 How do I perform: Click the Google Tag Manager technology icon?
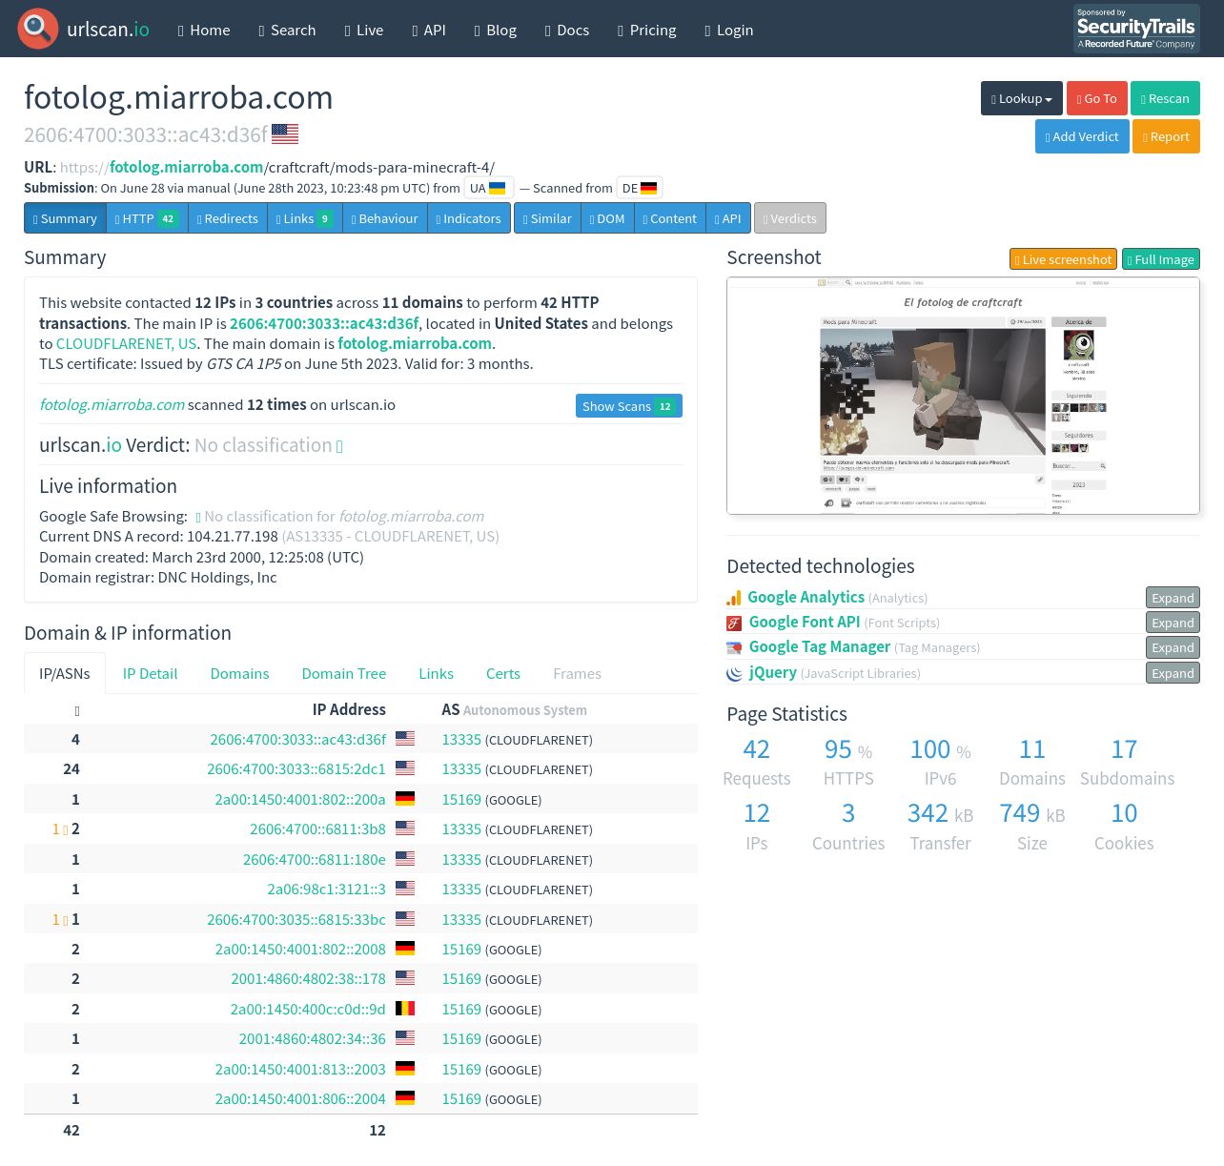pos(734,647)
